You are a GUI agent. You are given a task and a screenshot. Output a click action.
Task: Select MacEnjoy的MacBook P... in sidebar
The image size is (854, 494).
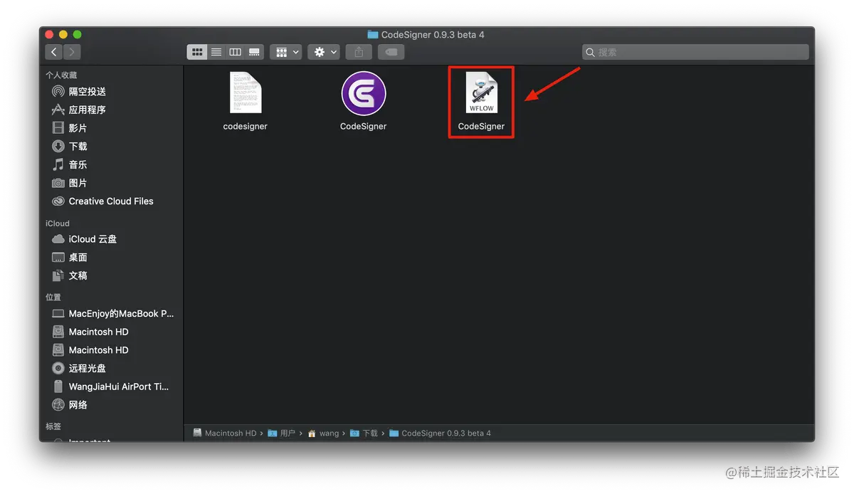(112, 313)
